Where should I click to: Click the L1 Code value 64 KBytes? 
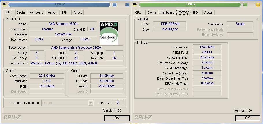pos(107,81)
